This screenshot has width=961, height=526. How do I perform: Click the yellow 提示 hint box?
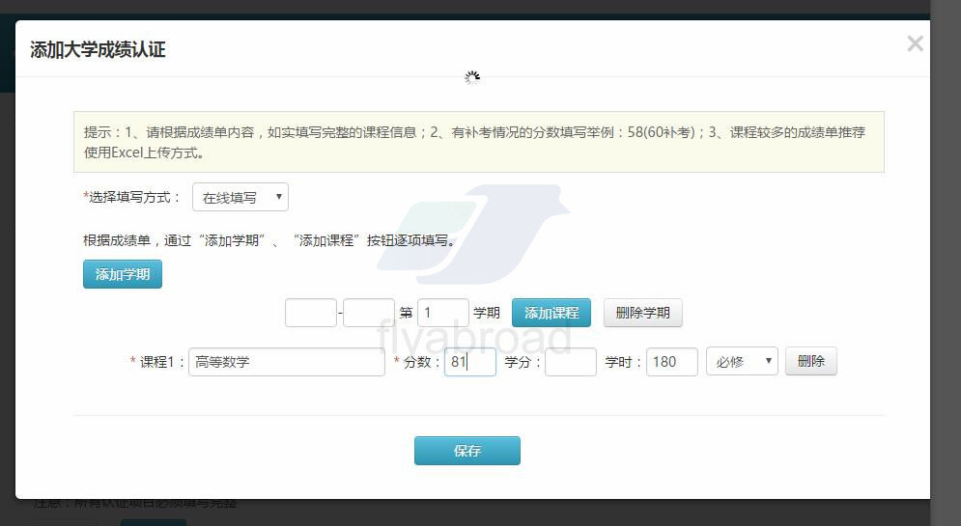click(478, 142)
